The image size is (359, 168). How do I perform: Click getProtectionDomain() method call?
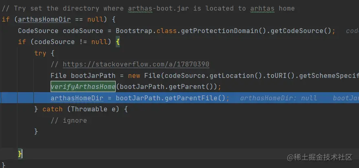[223, 31]
